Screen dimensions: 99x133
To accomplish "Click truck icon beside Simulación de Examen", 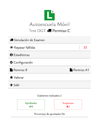I will click(x=12, y=40).
